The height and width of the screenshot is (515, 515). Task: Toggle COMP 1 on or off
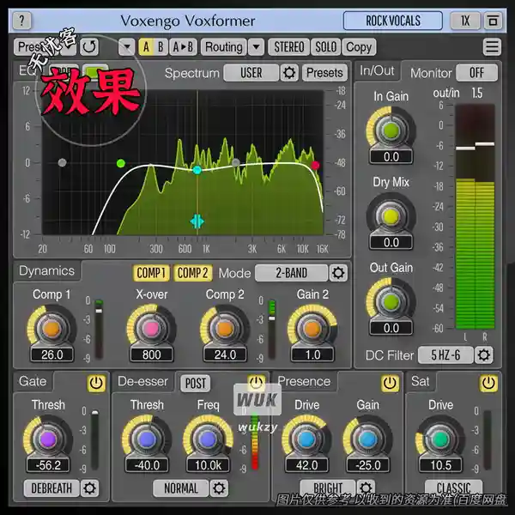(x=151, y=273)
